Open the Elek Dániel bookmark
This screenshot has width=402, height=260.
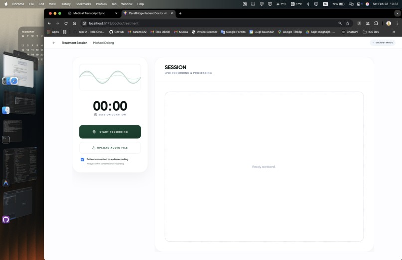tap(160, 32)
